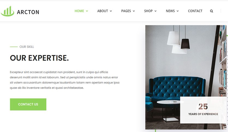This screenshot has width=228, height=132.
Task: Open the Home menu item
Action: (x=79, y=11)
